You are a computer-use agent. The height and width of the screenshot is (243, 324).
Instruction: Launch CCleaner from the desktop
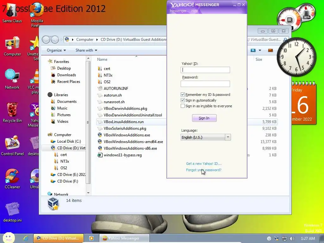pos(12,179)
